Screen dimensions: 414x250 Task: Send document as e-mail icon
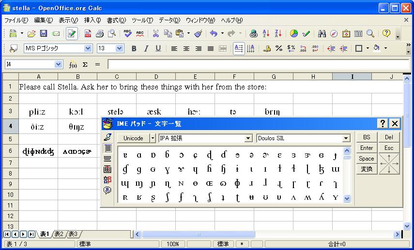[x=56, y=33]
